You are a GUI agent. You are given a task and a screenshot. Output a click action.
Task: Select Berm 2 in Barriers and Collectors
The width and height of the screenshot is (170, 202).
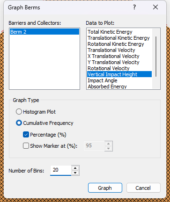click(x=44, y=32)
